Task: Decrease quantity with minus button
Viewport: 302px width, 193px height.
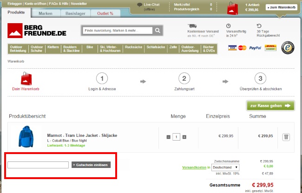Action: click(168, 137)
